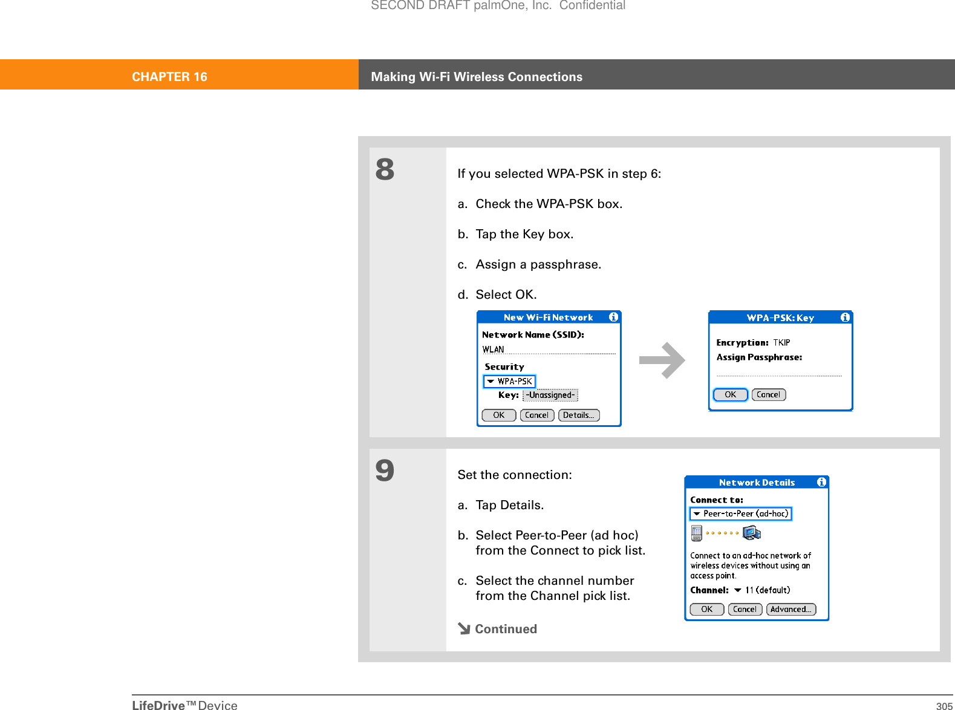Click the LifeDrive Device footer text
Viewport: 955px width, 710px height.
[184, 705]
